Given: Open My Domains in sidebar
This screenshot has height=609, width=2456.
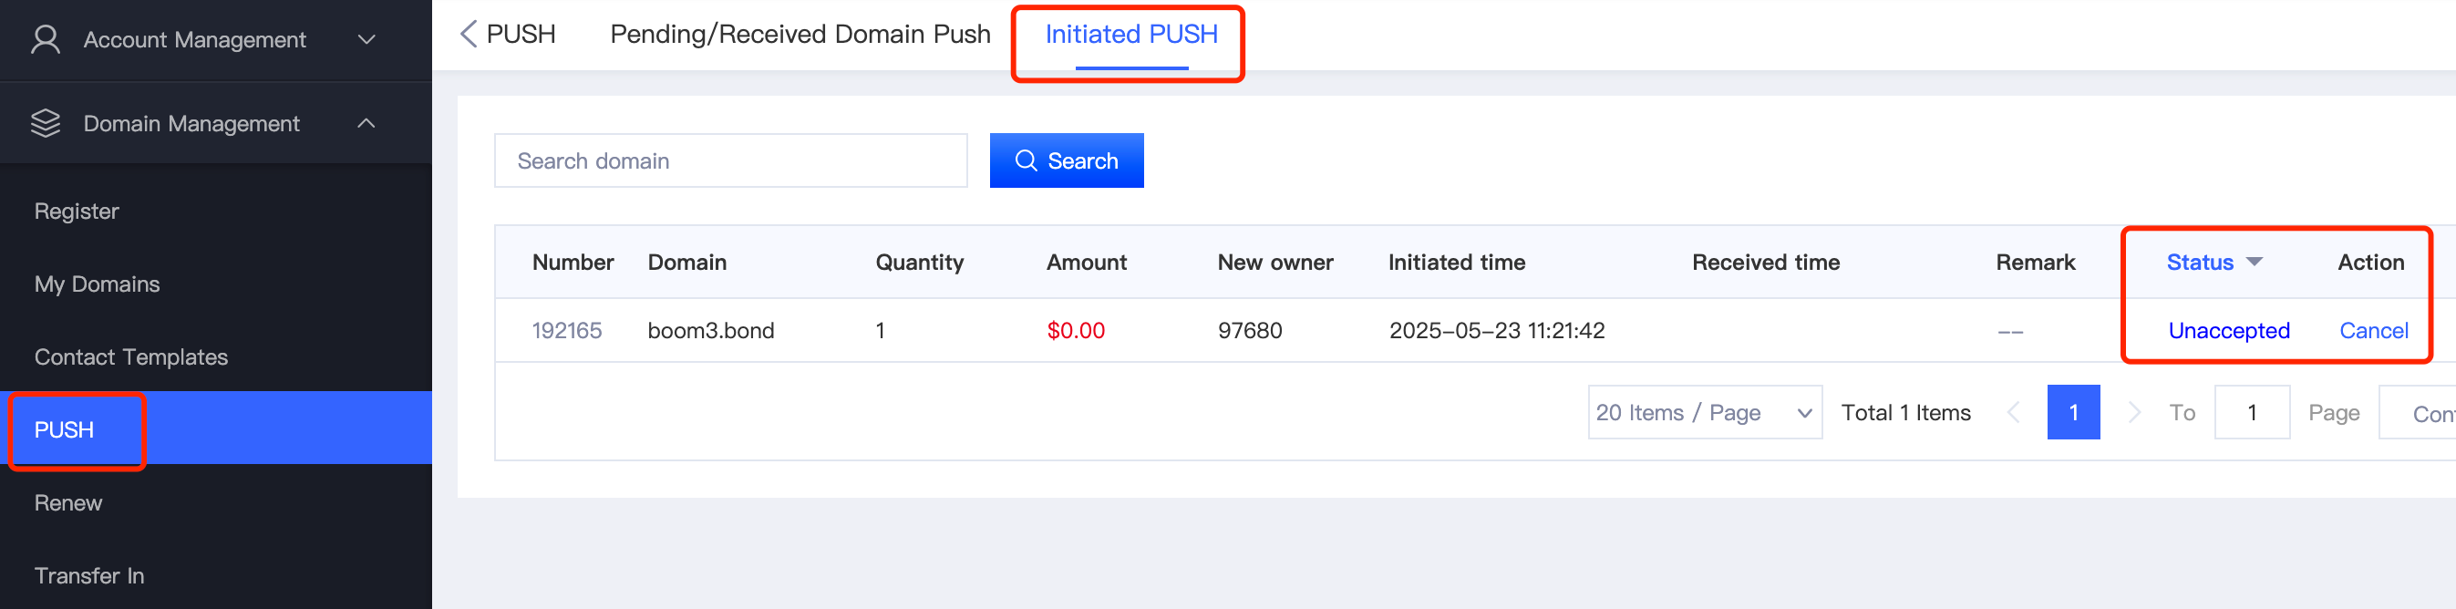Looking at the screenshot, I should [97, 284].
